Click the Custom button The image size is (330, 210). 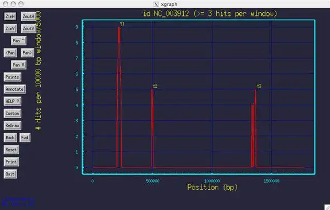(x=12, y=114)
